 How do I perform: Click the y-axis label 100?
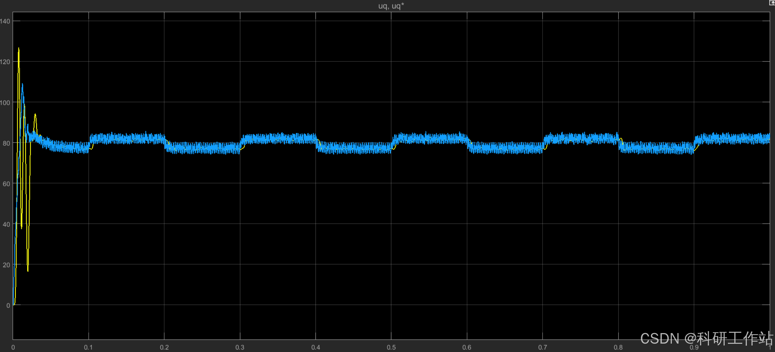pos(5,103)
